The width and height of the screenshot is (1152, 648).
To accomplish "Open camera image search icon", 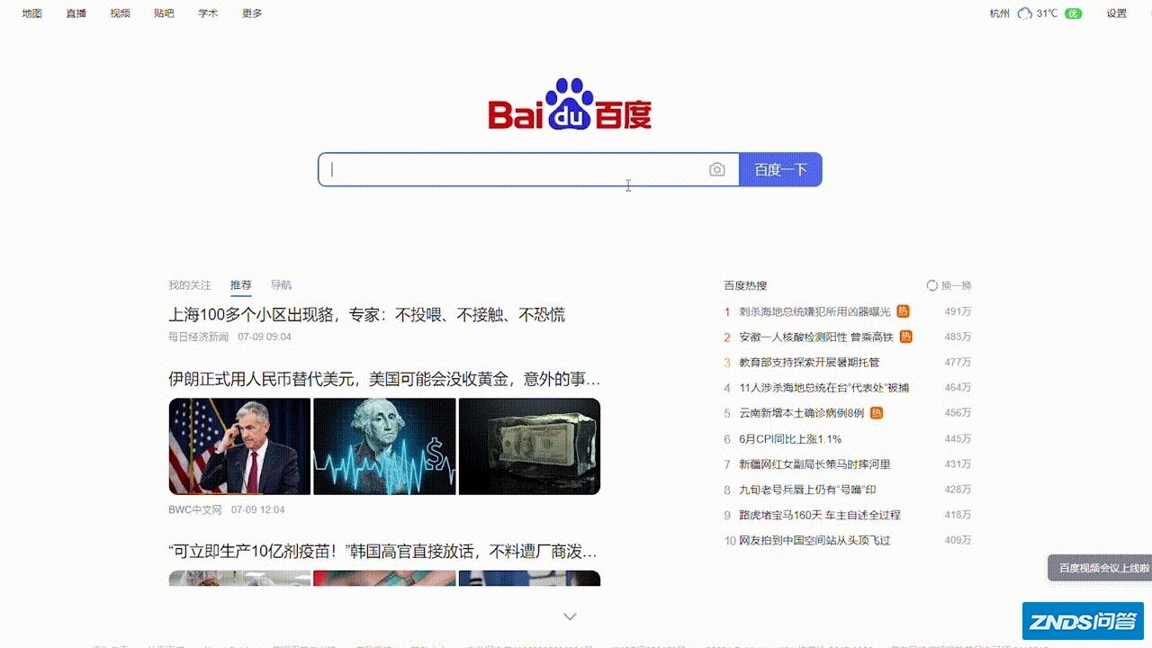I will pos(716,169).
